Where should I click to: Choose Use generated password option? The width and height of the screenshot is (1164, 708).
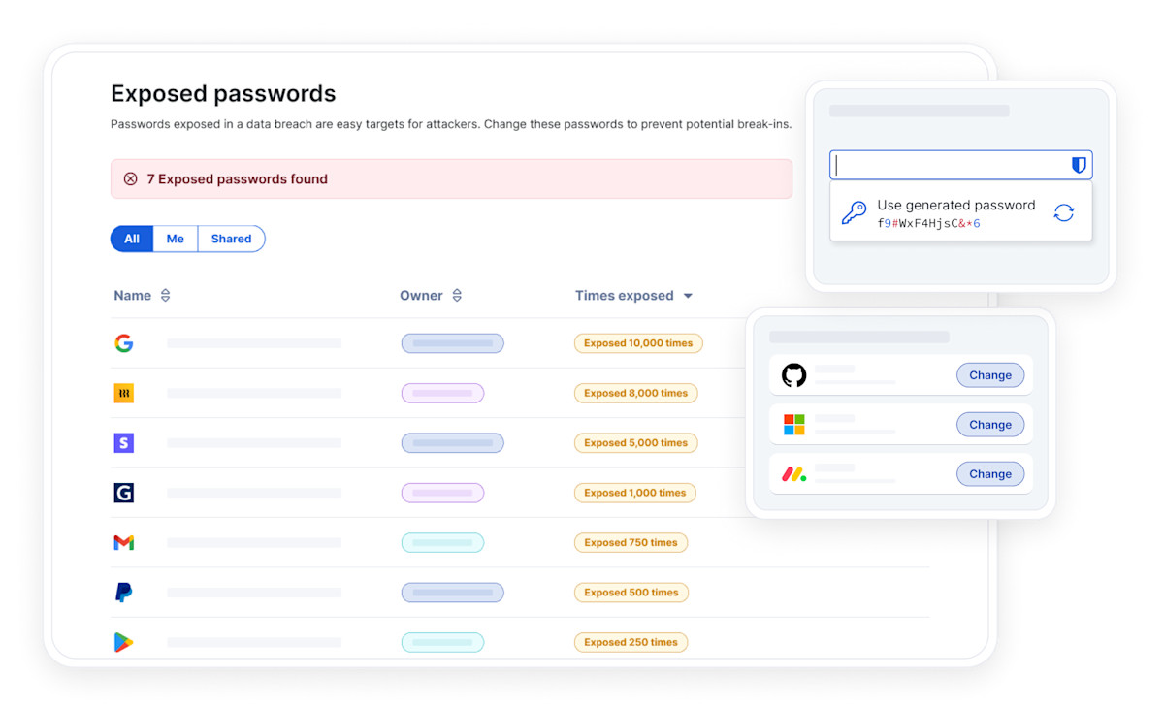point(955,213)
